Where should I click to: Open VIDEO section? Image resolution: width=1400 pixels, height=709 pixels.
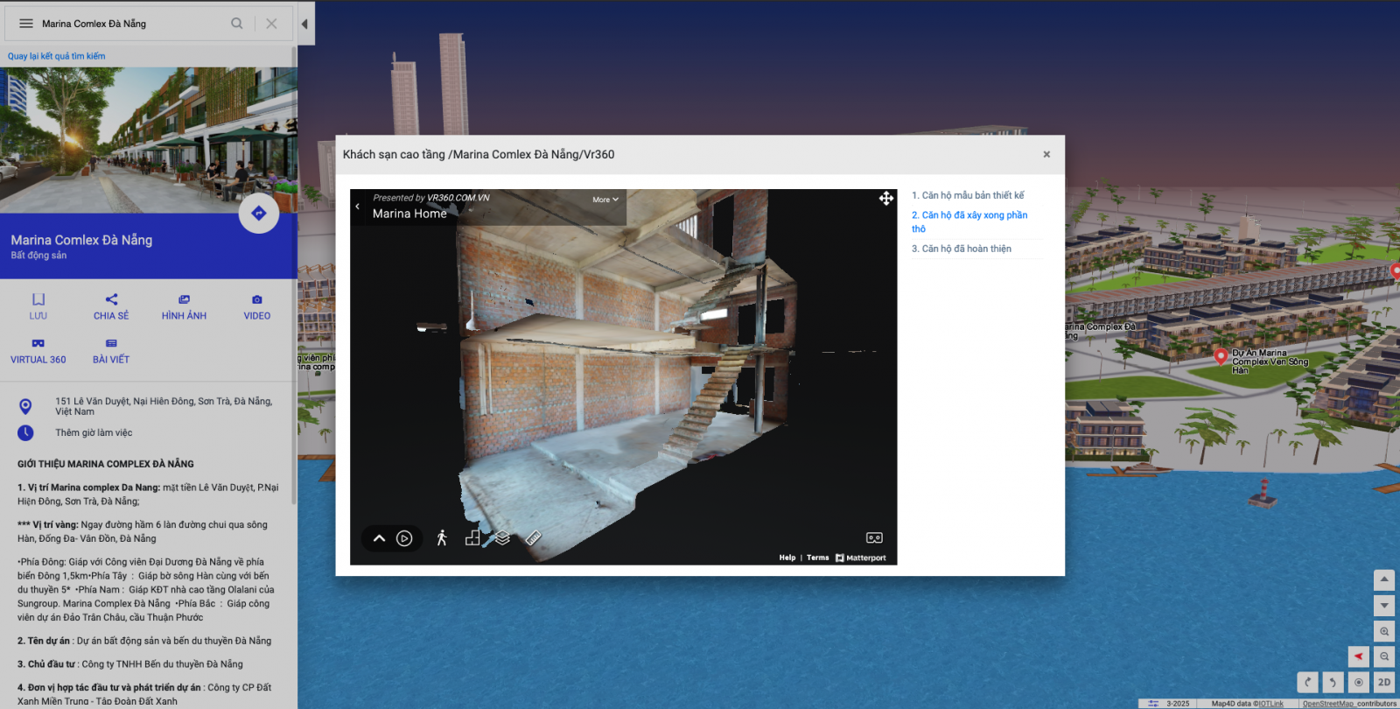click(x=257, y=306)
